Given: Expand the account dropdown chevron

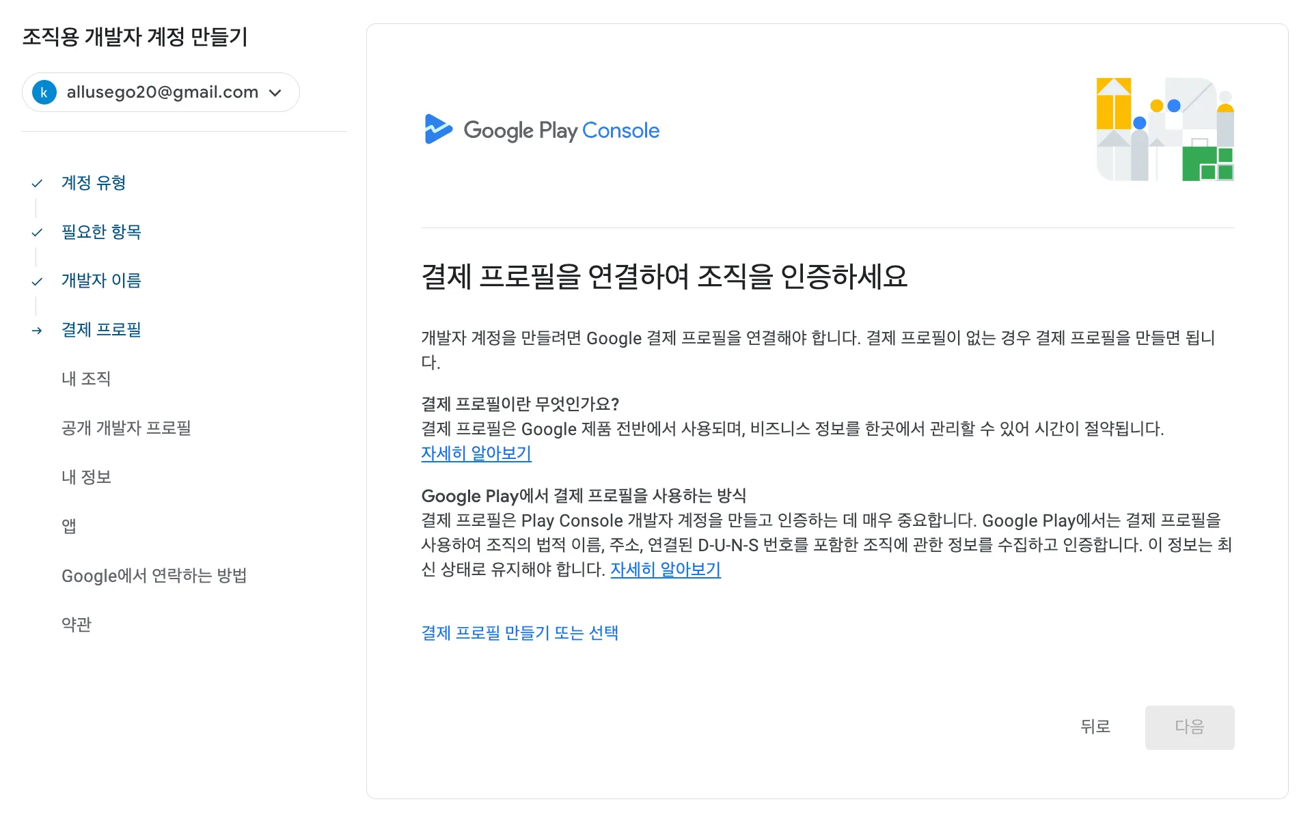Looking at the screenshot, I should (x=275, y=93).
